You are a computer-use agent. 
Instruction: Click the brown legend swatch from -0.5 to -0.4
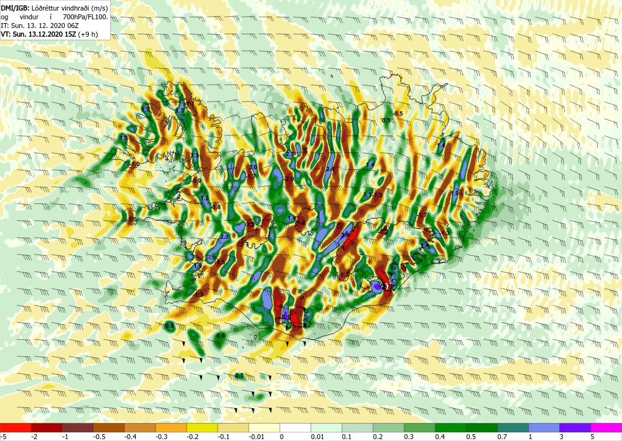coord(109,427)
